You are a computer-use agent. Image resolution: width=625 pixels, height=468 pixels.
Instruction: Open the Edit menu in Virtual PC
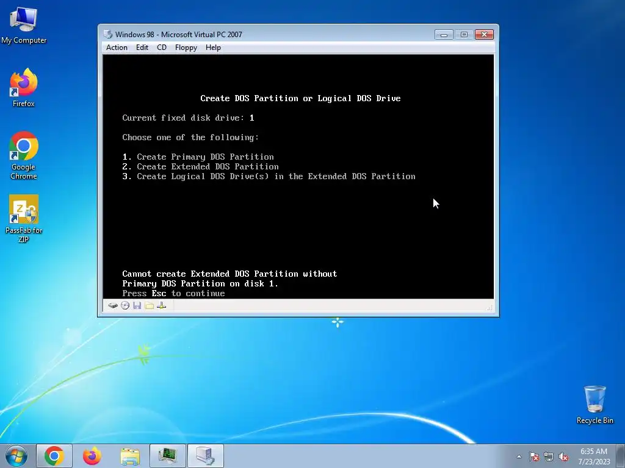[142, 48]
